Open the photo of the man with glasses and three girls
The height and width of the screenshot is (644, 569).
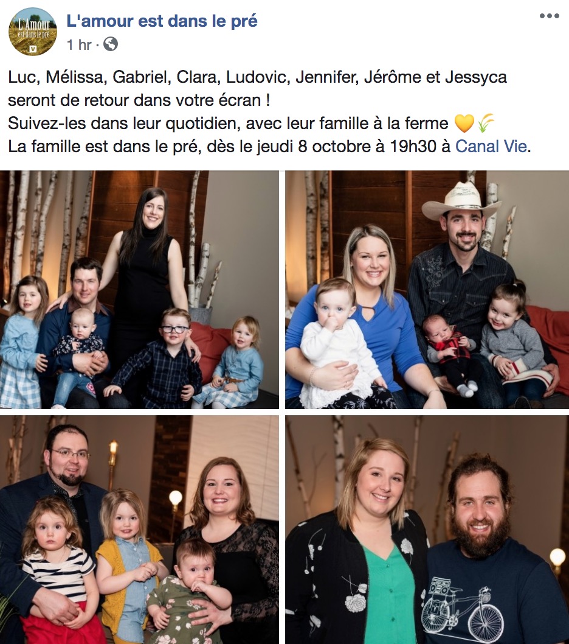139,530
